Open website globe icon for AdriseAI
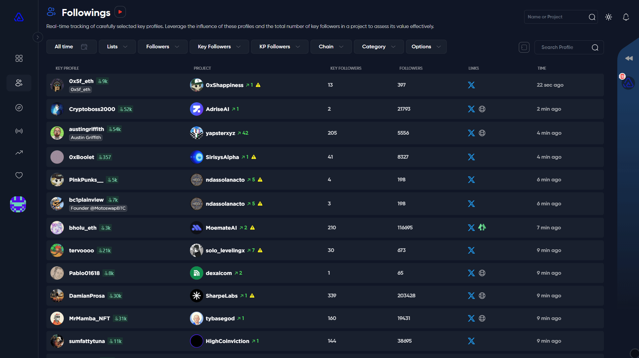Image resolution: width=639 pixels, height=358 pixels. point(482,109)
